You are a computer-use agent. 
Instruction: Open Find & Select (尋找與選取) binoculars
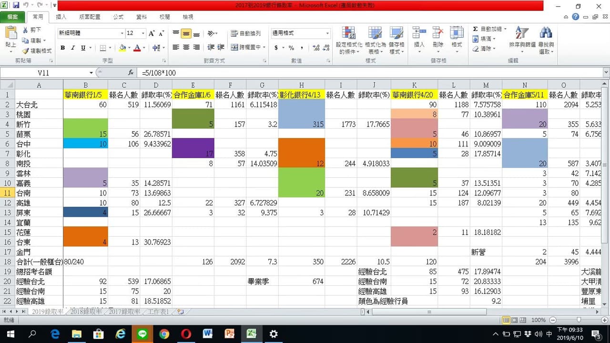click(x=546, y=40)
